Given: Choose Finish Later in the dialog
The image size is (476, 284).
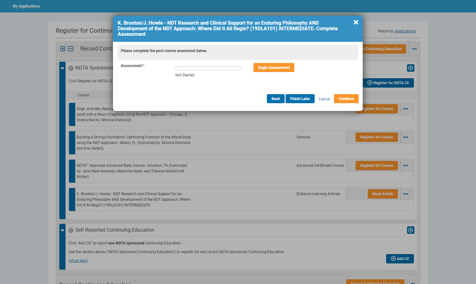Looking at the screenshot, I should point(300,99).
